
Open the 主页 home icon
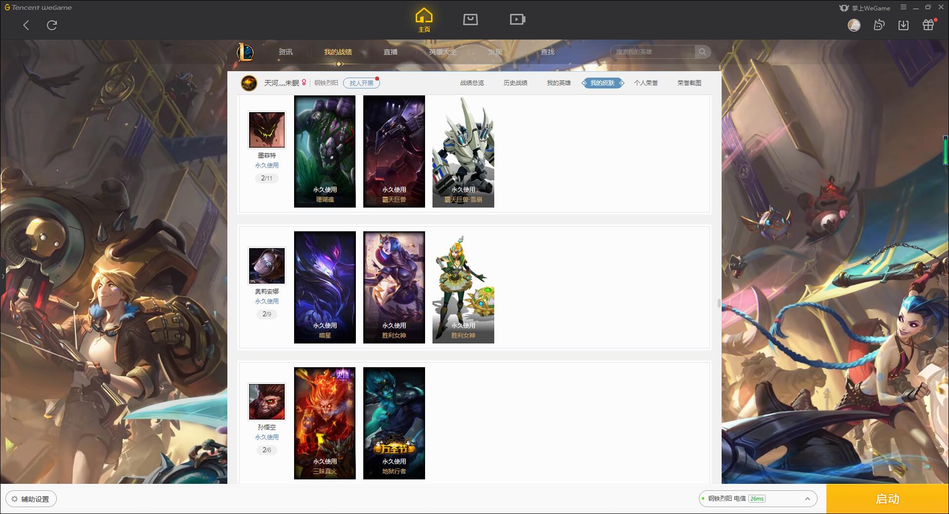424,20
